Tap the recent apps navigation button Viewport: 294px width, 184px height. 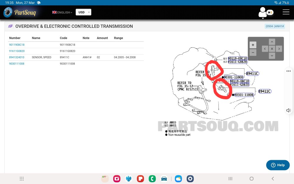[230, 179]
